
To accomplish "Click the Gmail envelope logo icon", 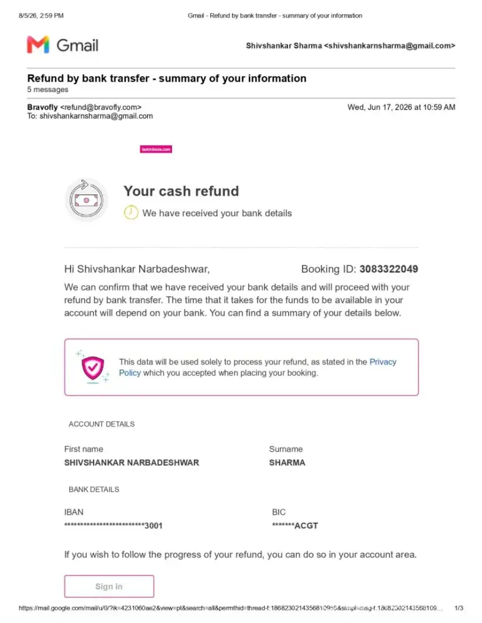I will (x=38, y=44).
